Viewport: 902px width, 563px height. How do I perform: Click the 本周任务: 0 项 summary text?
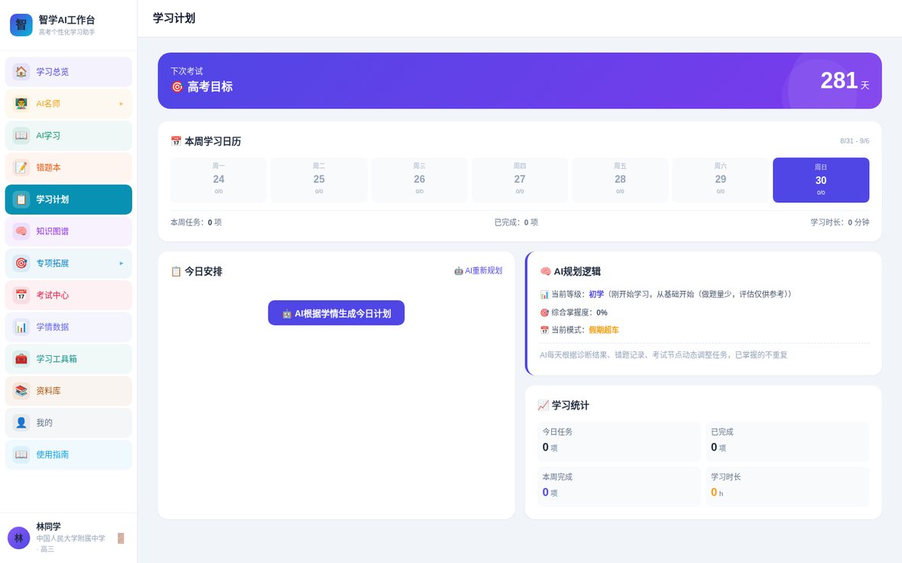196,222
